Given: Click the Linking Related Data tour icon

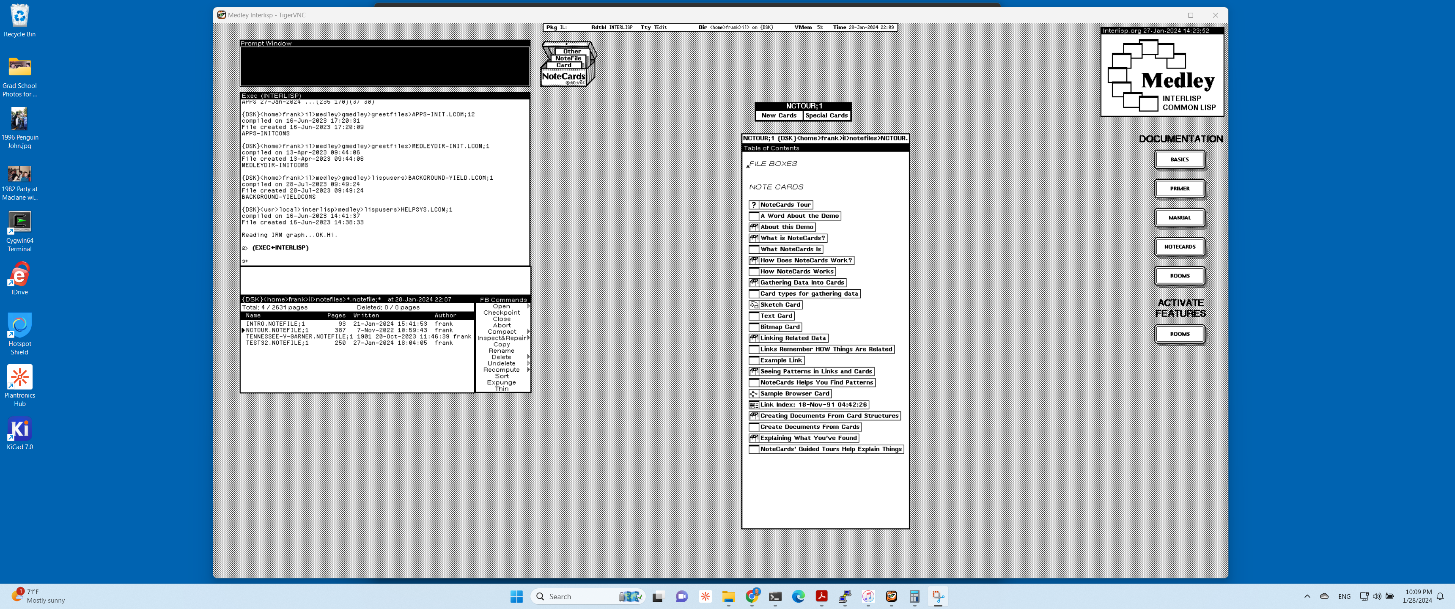Looking at the screenshot, I should point(753,338).
